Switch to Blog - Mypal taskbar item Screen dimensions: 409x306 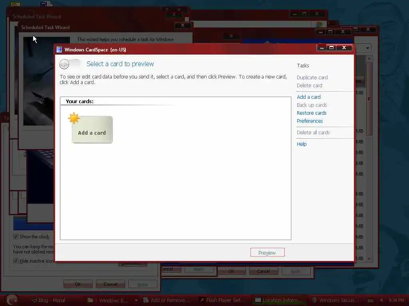tap(48, 300)
